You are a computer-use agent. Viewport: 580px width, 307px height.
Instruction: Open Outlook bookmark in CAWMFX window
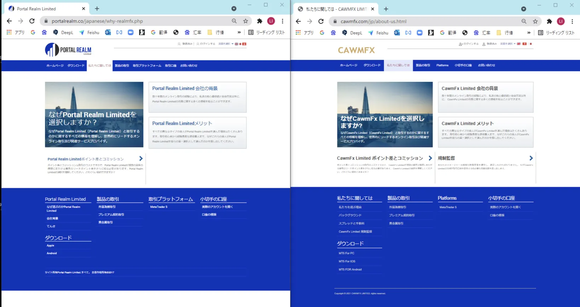pos(397,33)
